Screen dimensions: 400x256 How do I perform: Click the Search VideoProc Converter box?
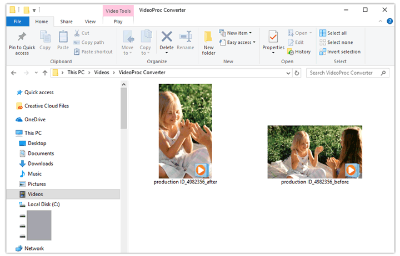point(348,73)
